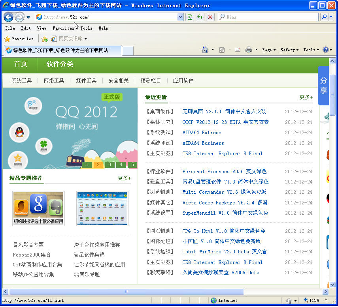Click the Favorites star button
This screenshot has width=338, height=307.
point(19,39)
